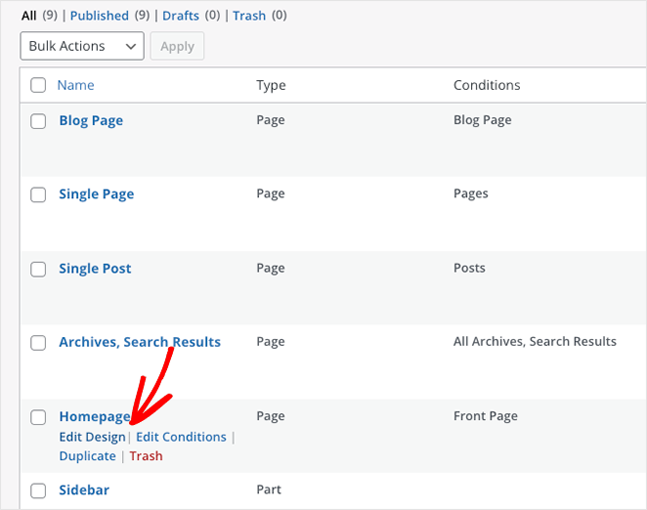Viewport: 647px width, 510px height.
Task: Check the Single Post row checkbox
Action: point(38,270)
